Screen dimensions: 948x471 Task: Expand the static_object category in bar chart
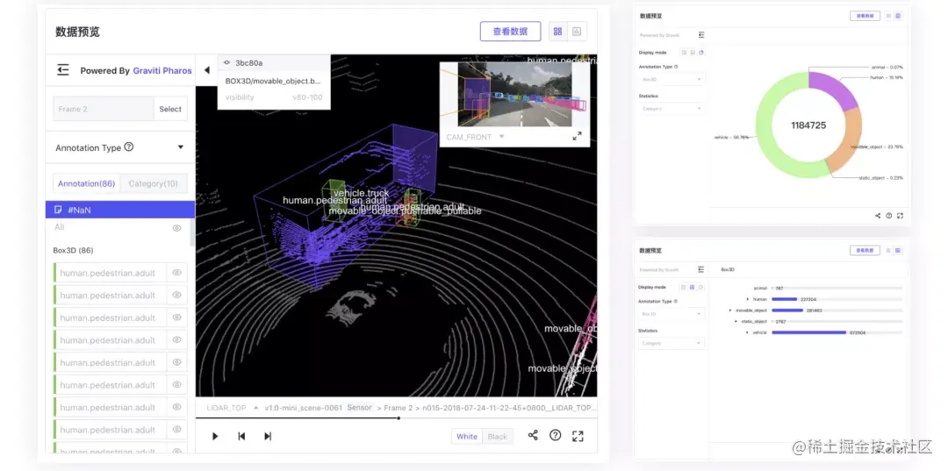click(x=736, y=321)
